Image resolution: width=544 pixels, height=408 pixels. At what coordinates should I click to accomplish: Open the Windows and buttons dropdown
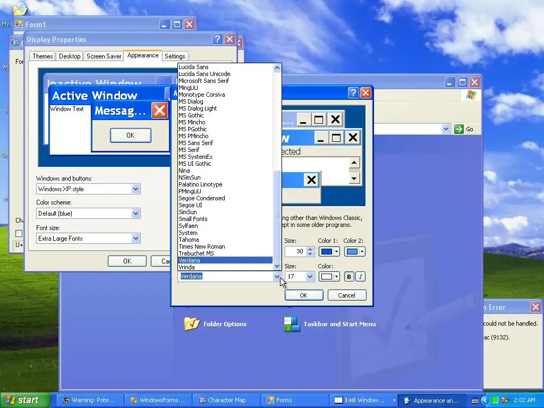[135, 189]
